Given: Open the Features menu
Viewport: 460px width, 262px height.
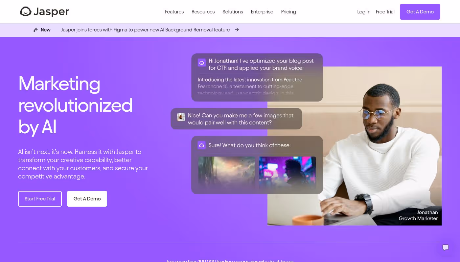Looking at the screenshot, I should [174, 12].
